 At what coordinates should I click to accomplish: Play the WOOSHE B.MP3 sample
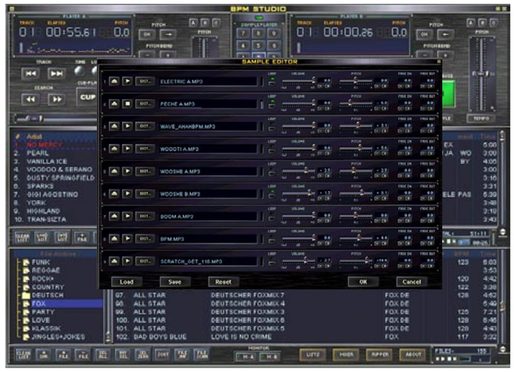point(127,193)
